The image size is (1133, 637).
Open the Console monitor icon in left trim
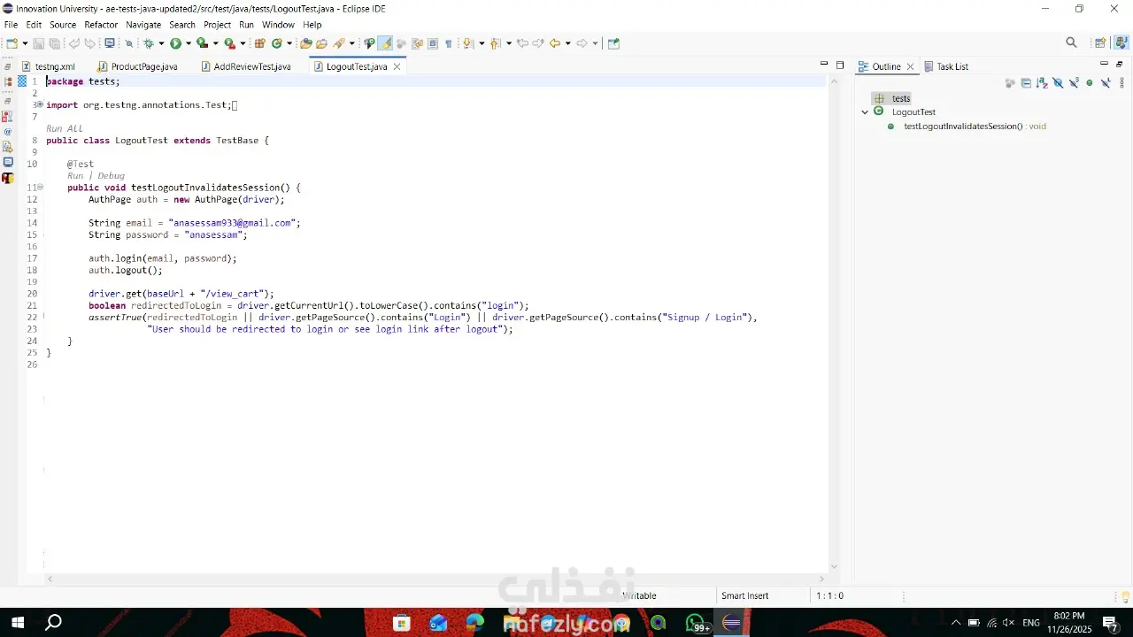(8, 162)
